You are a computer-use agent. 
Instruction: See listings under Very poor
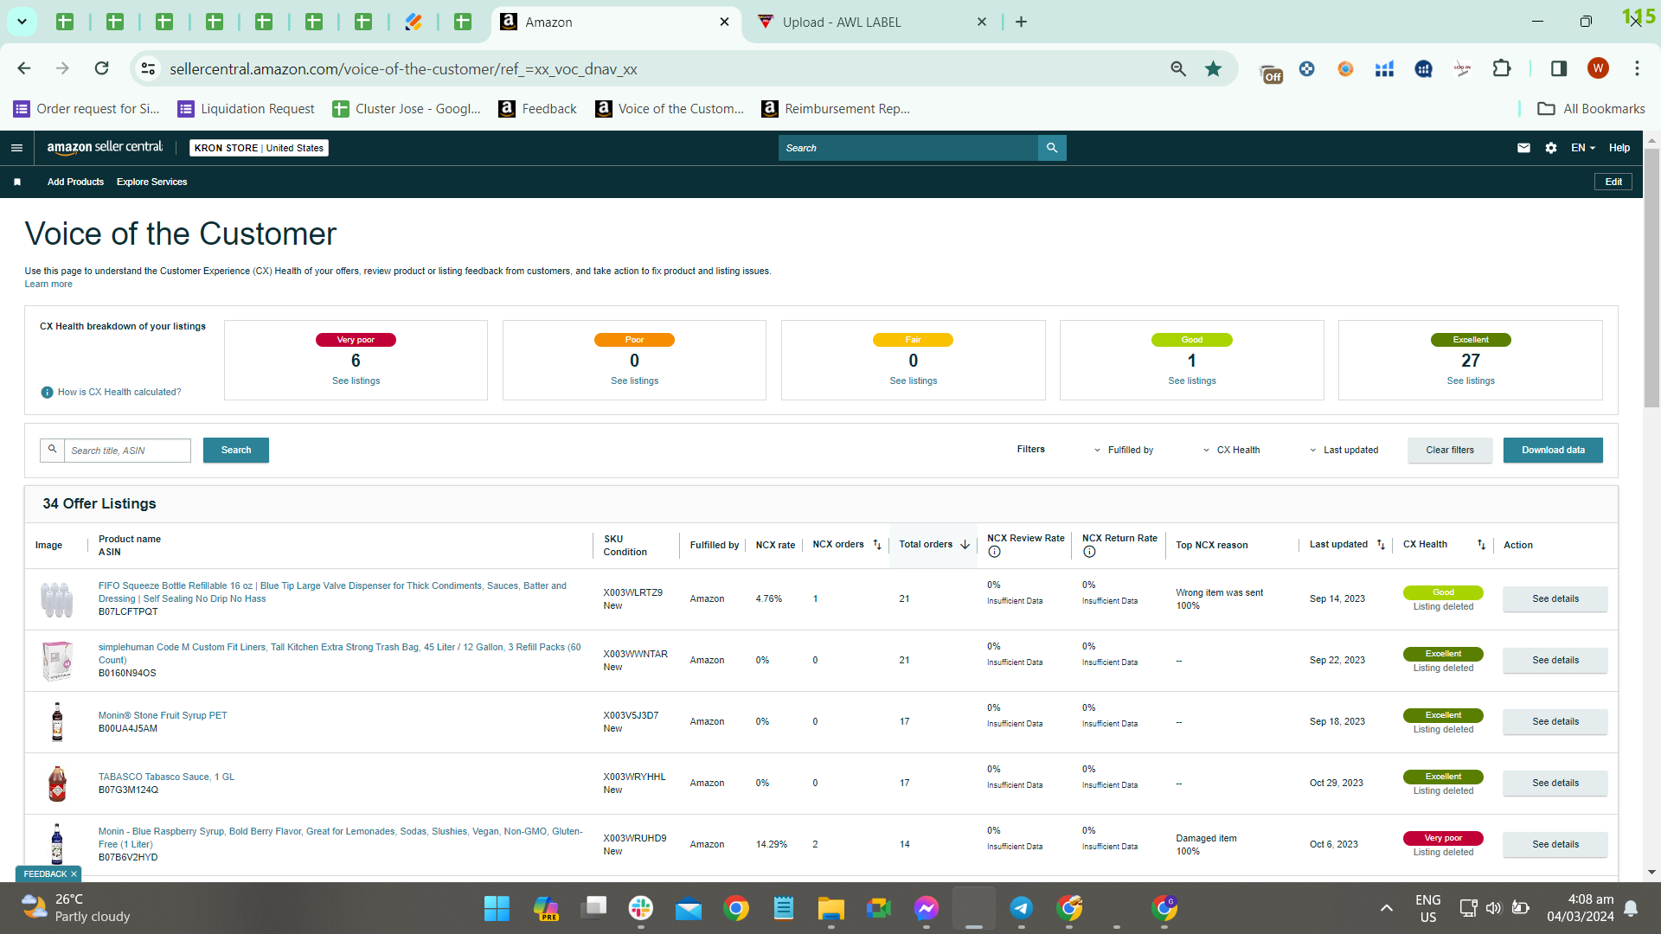tap(356, 381)
